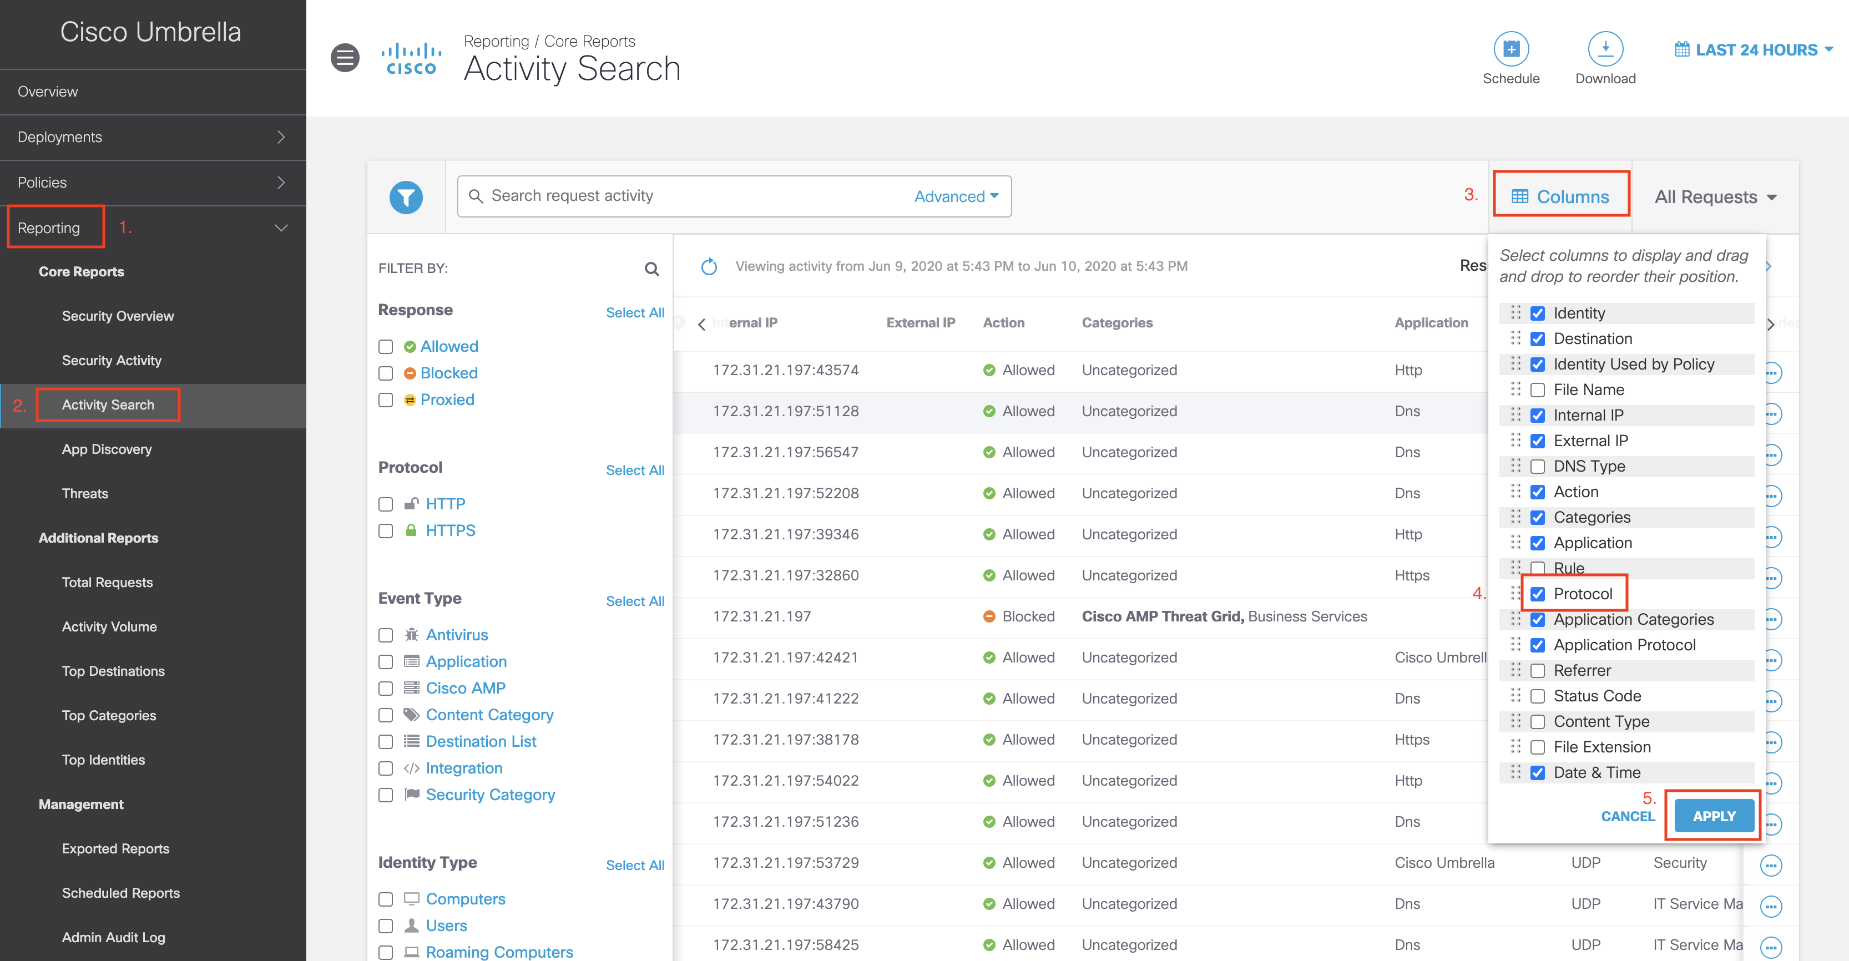Click drag handle for Content Type column
The height and width of the screenshot is (961, 1849).
[x=1515, y=721]
